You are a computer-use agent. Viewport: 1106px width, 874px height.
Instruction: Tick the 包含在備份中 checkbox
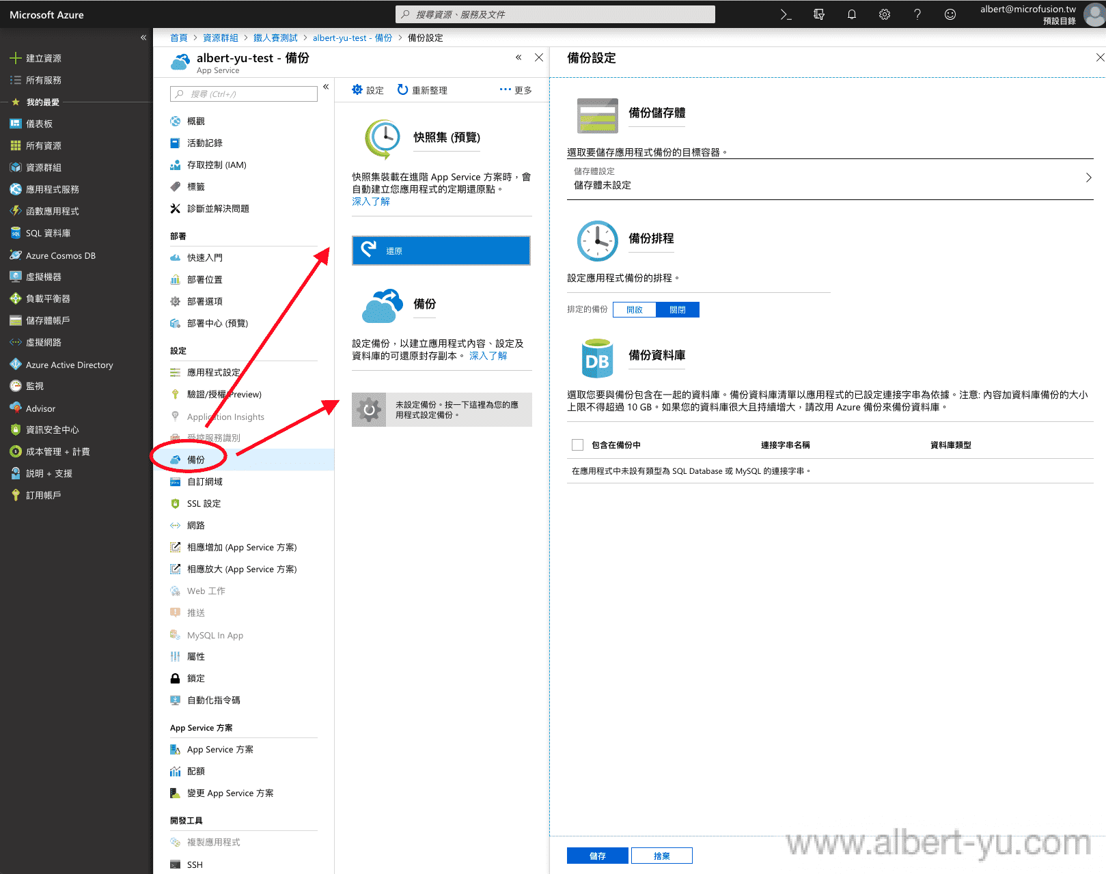click(577, 445)
